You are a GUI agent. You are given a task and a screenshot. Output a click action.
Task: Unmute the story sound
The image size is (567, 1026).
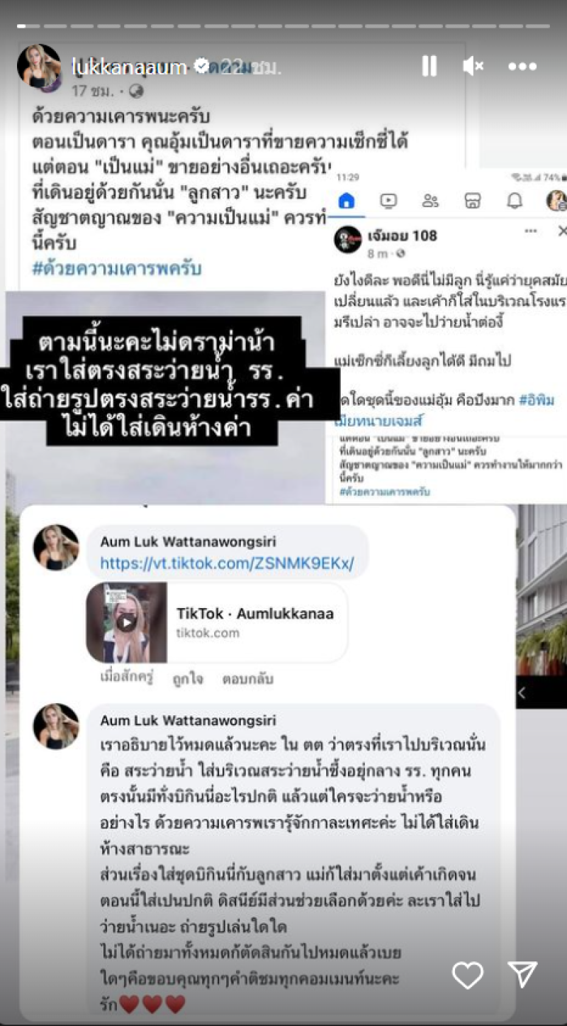(473, 66)
